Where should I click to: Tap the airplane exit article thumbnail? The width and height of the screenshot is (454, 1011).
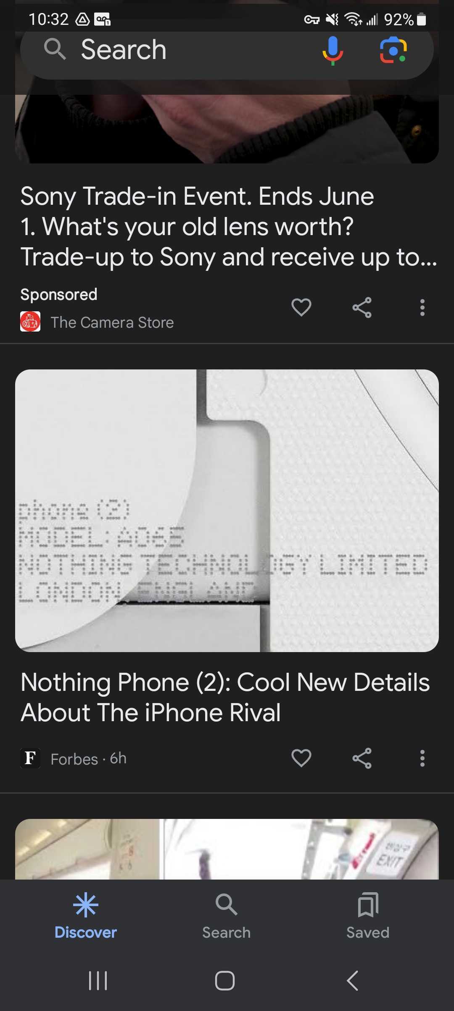(227, 849)
